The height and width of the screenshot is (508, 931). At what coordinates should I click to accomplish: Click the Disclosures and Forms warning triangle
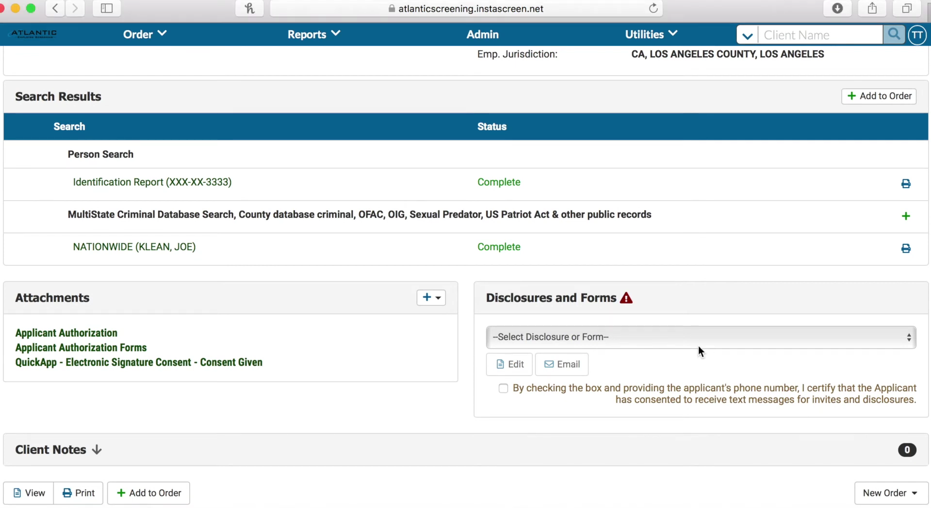pyautogui.click(x=626, y=298)
